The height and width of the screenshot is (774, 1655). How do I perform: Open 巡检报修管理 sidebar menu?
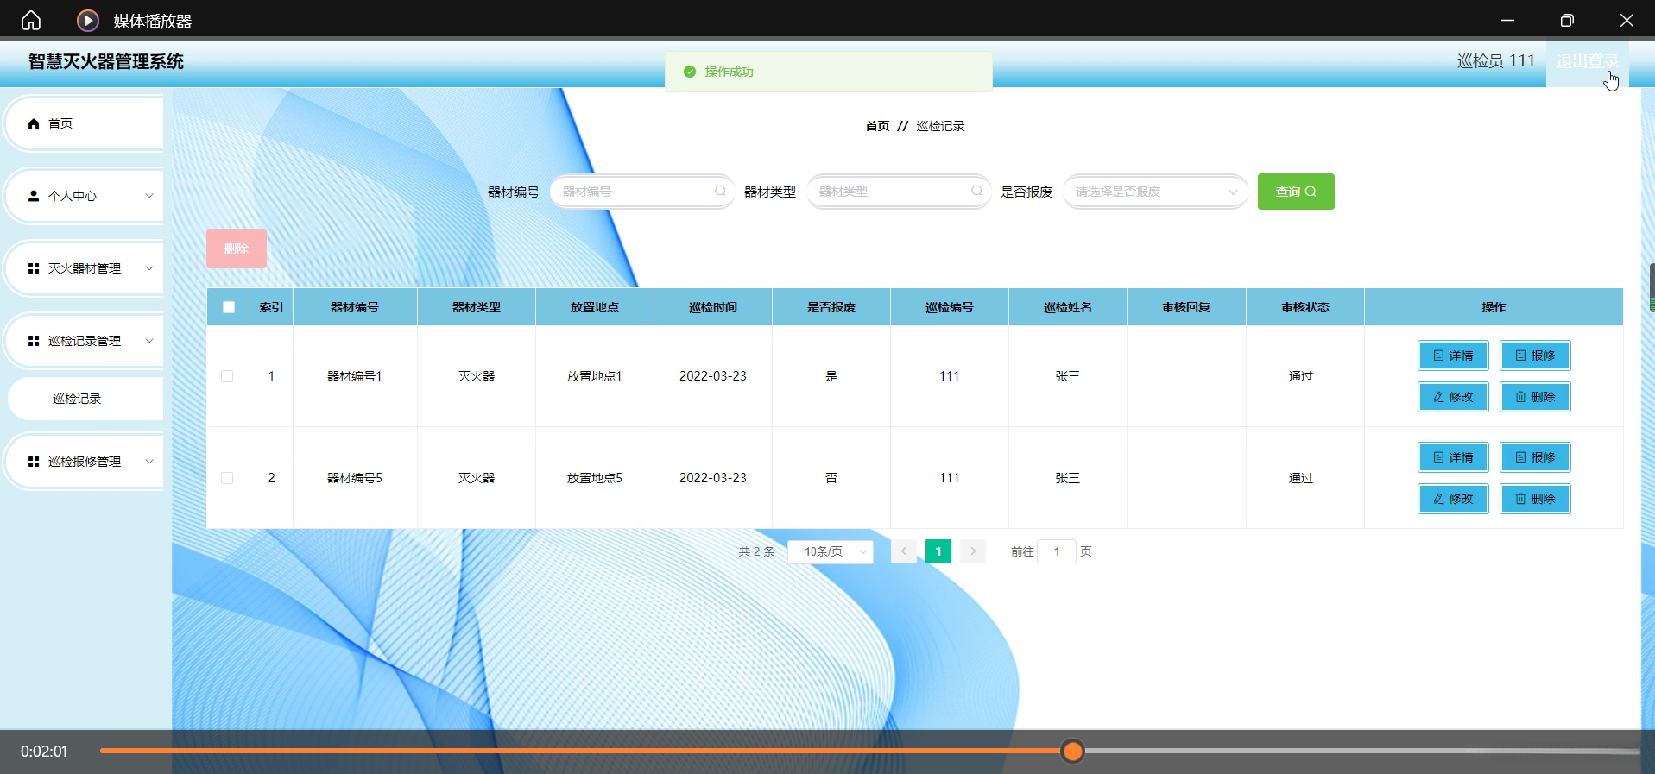pyautogui.click(x=85, y=462)
